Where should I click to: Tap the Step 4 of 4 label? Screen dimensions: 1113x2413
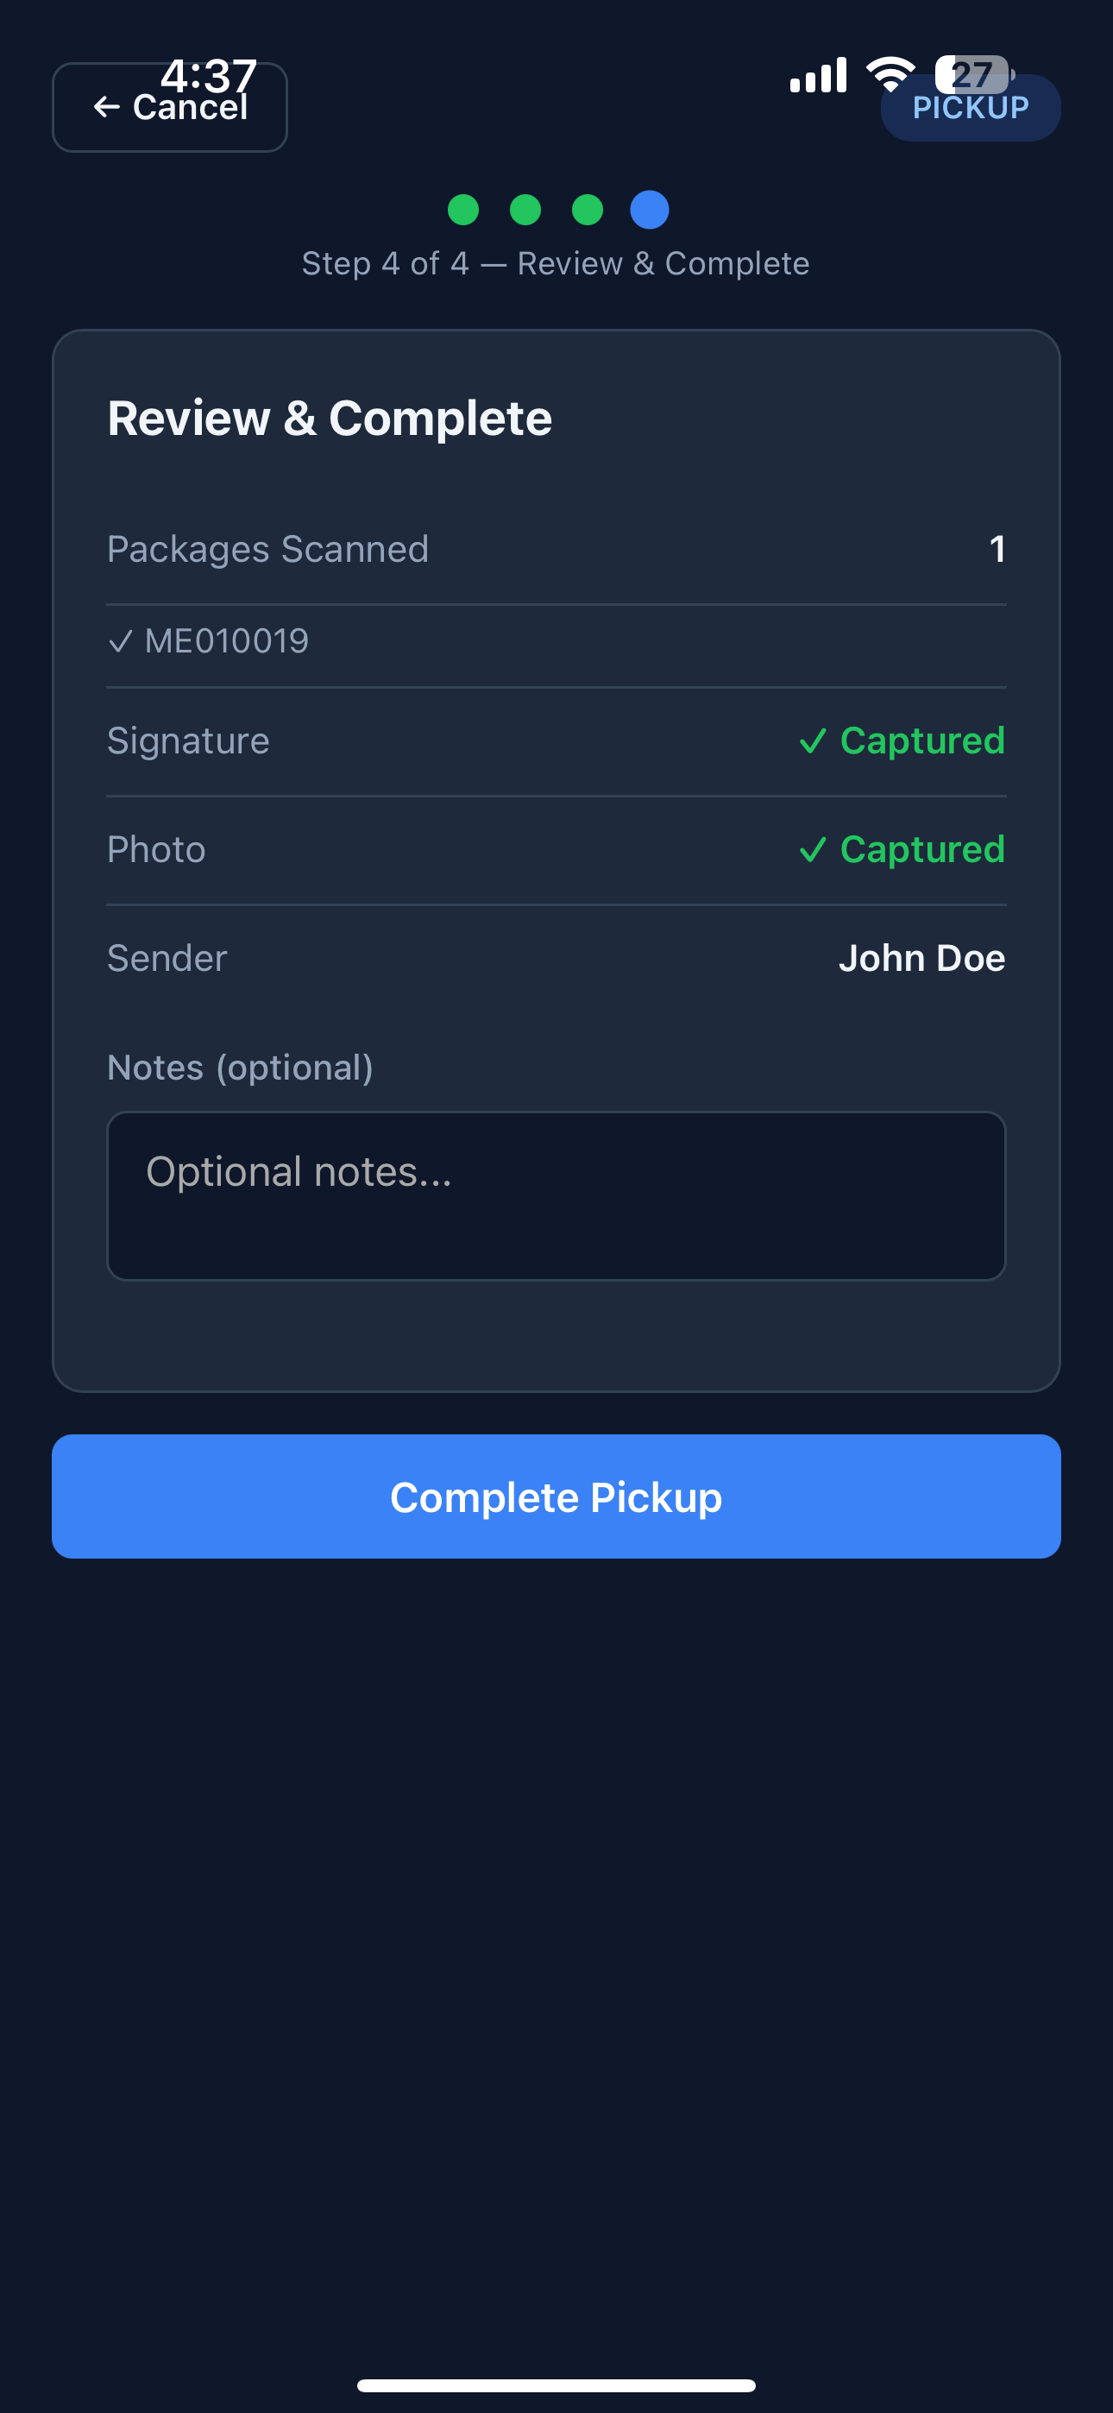pyautogui.click(x=556, y=264)
